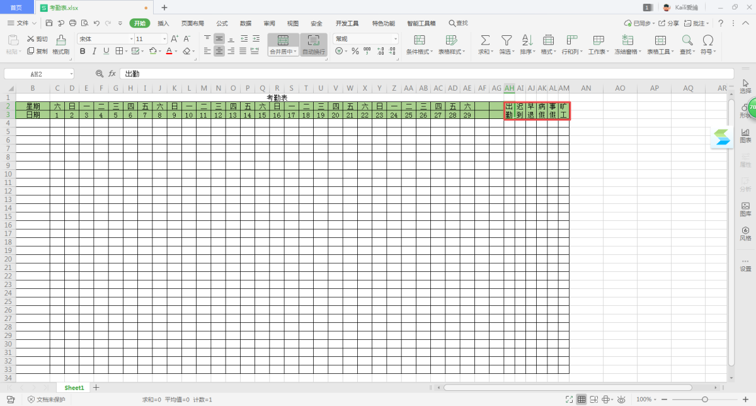Click the Undo arrow
The image size is (756, 406).
(x=96, y=23)
